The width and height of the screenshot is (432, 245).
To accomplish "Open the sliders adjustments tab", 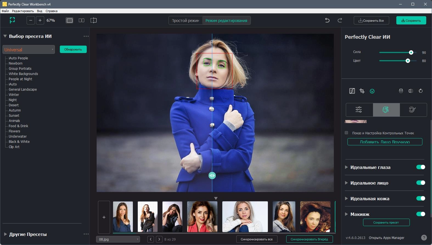I will click(359, 110).
